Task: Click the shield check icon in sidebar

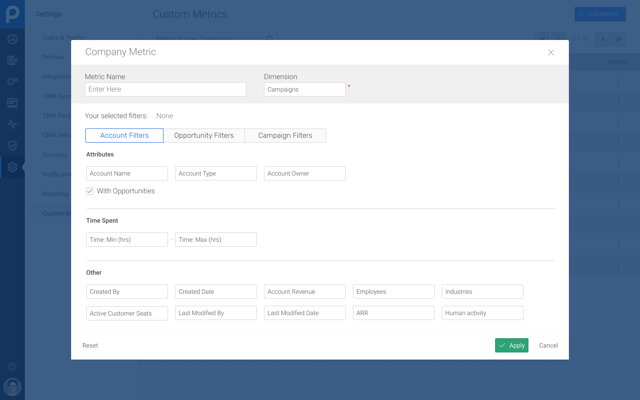Action: pos(12,146)
